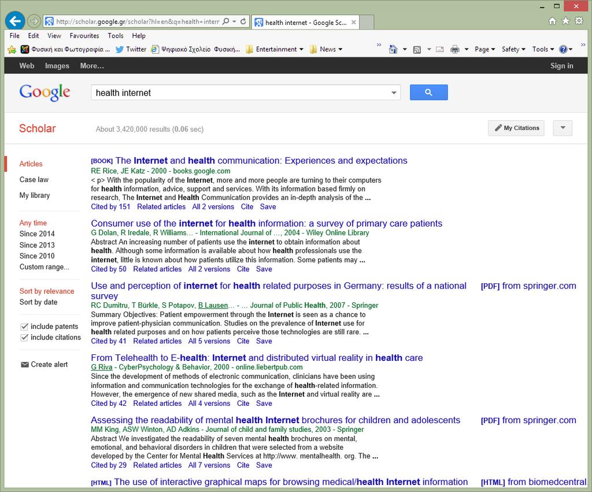Image resolution: width=592 pixels, height=492 pixels.
Task: Open Custom range filter
Action: point(44,267)
